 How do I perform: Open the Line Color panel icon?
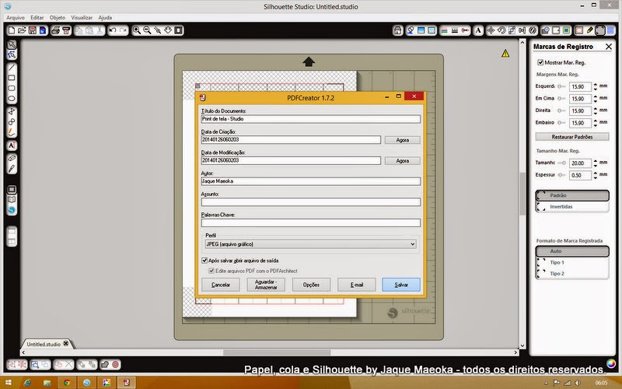444,30
